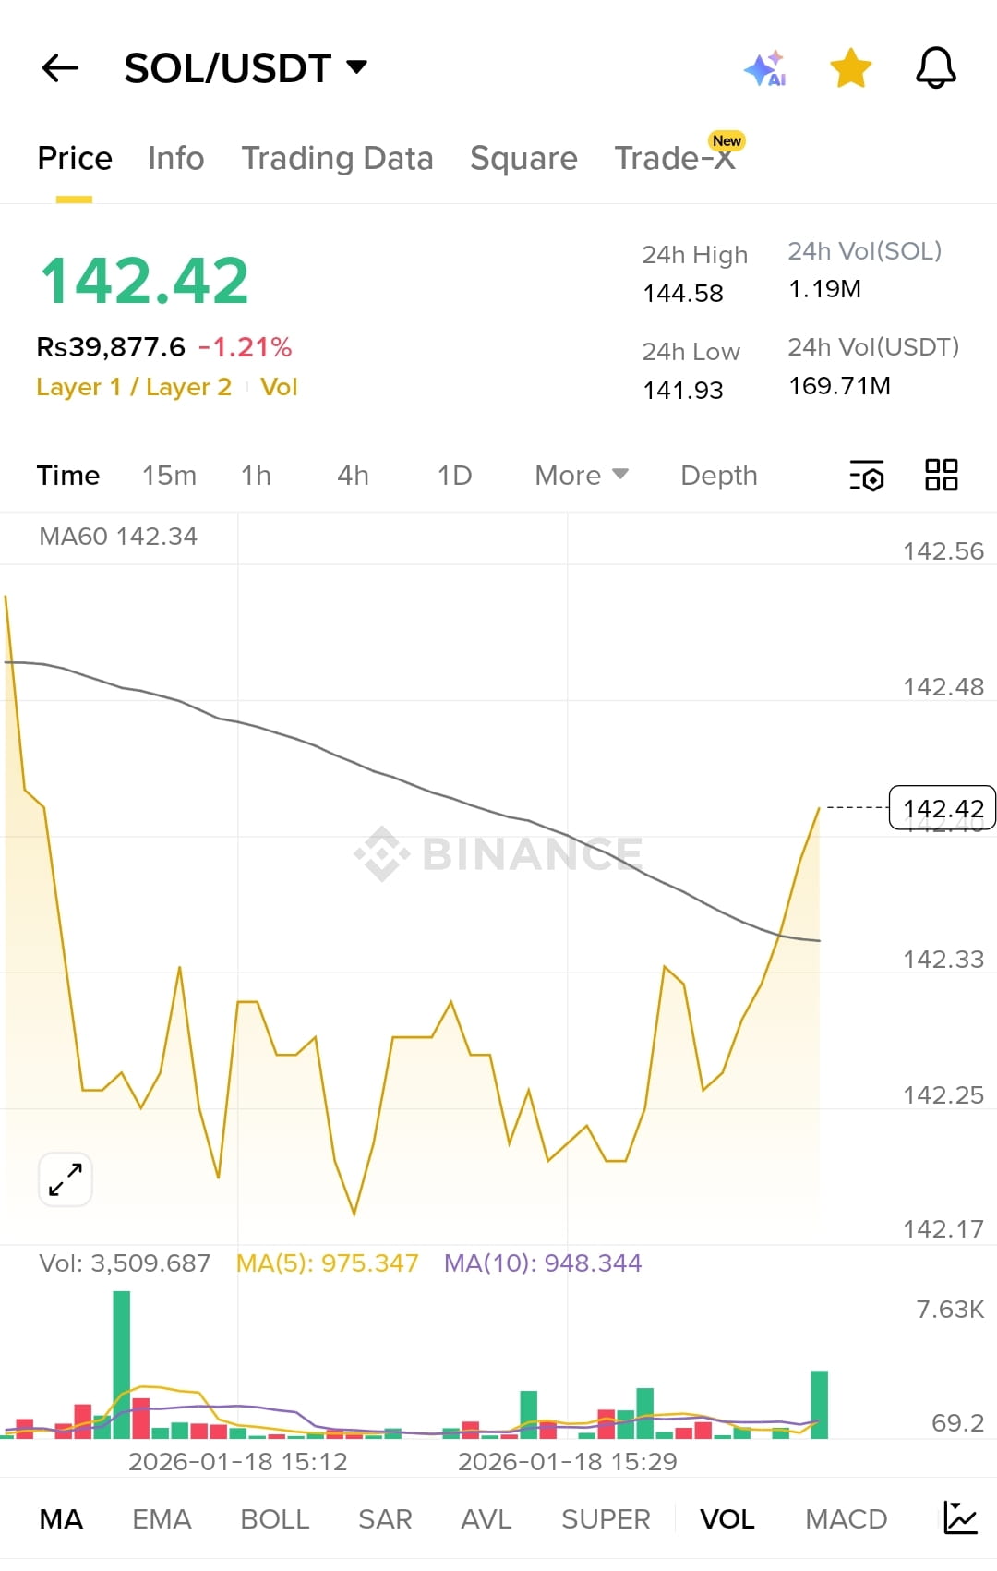Open the Square tab
This screenshot has width=997, height=1571.
[523, 158]
